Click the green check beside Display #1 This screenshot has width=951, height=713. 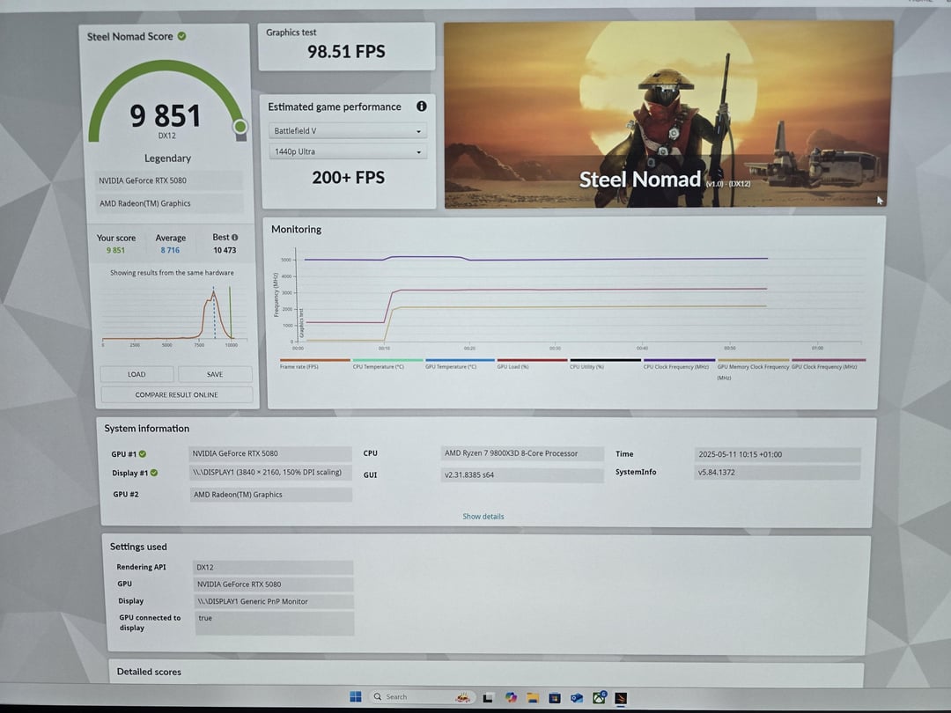(154, 473)
